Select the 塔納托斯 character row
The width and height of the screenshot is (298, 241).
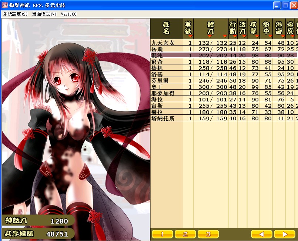224,118
